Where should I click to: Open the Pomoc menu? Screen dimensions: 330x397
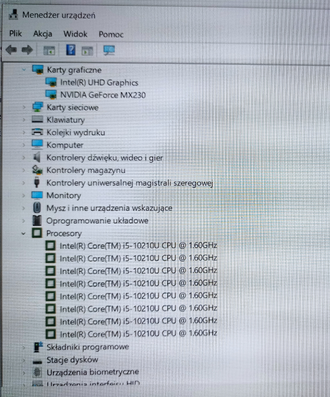pos(111,34)
